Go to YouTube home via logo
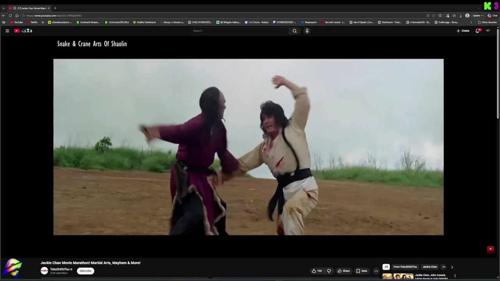 pos(23,31)
